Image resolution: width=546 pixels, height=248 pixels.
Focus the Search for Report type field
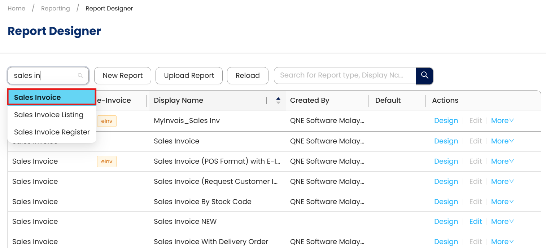point(345,75)
